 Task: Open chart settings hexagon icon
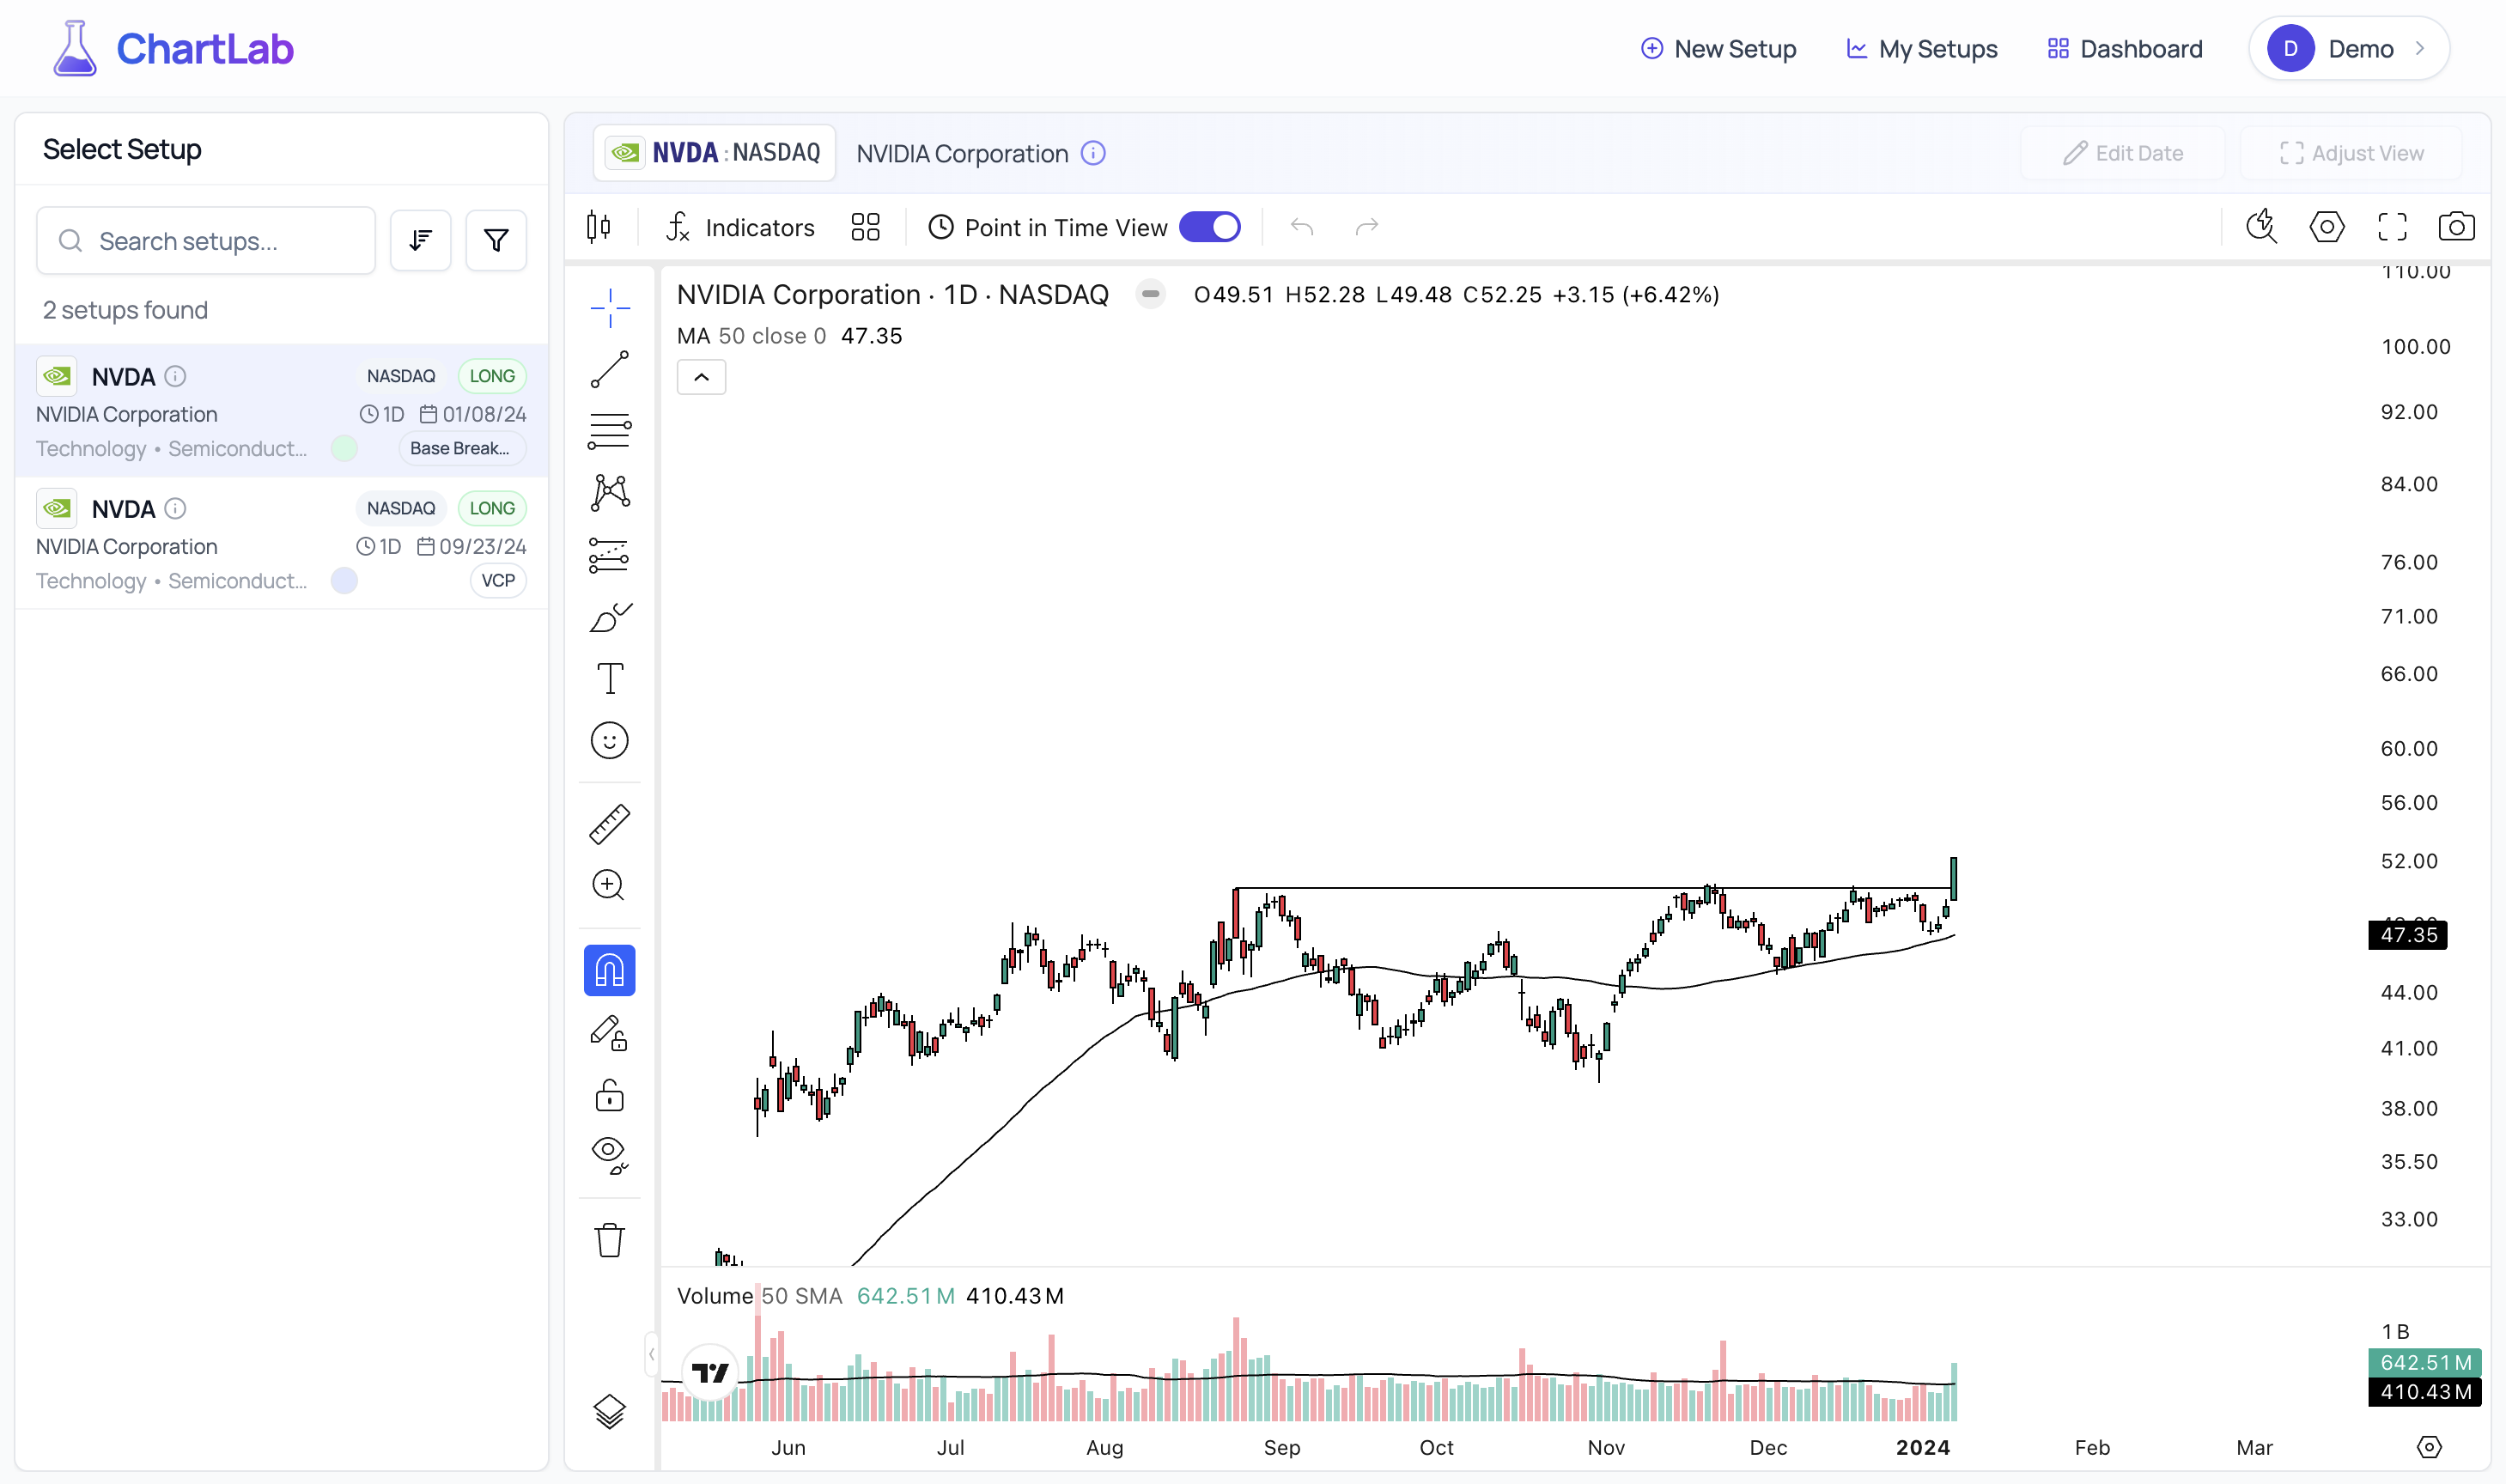pos(2326,227)
